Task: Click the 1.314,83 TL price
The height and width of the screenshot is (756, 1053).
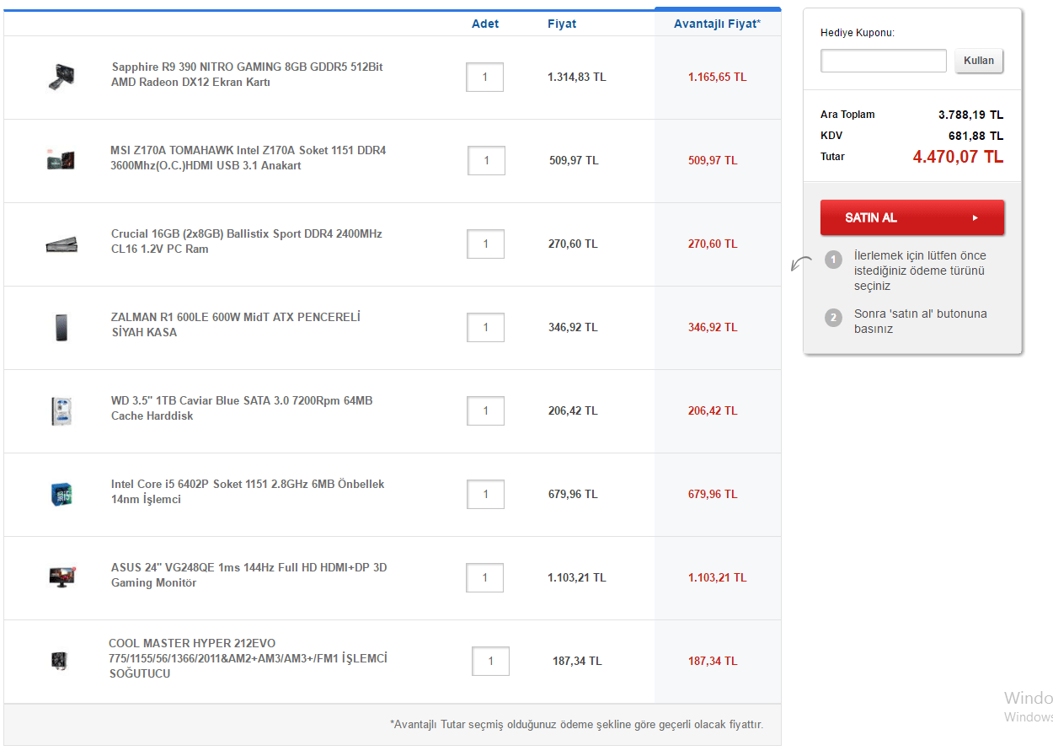Action: click(577, 77)
